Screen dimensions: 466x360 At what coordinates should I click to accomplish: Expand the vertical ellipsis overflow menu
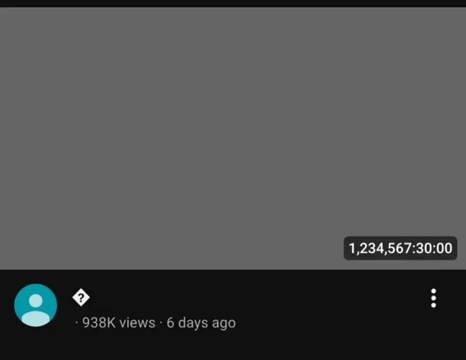click(433, 298)
